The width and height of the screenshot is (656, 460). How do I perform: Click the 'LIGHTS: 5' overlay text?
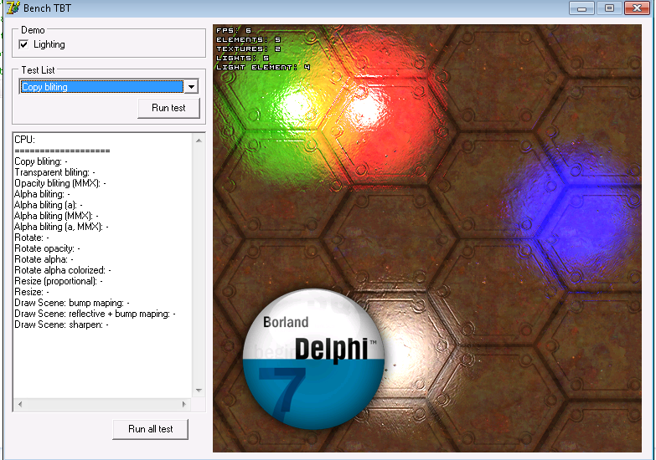tap(243, 58)
